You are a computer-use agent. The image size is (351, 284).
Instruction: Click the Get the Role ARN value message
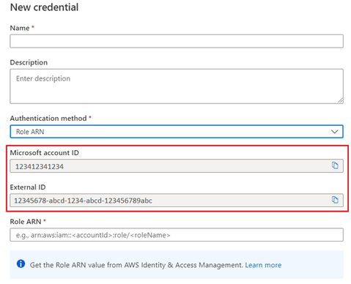(136, 265)
